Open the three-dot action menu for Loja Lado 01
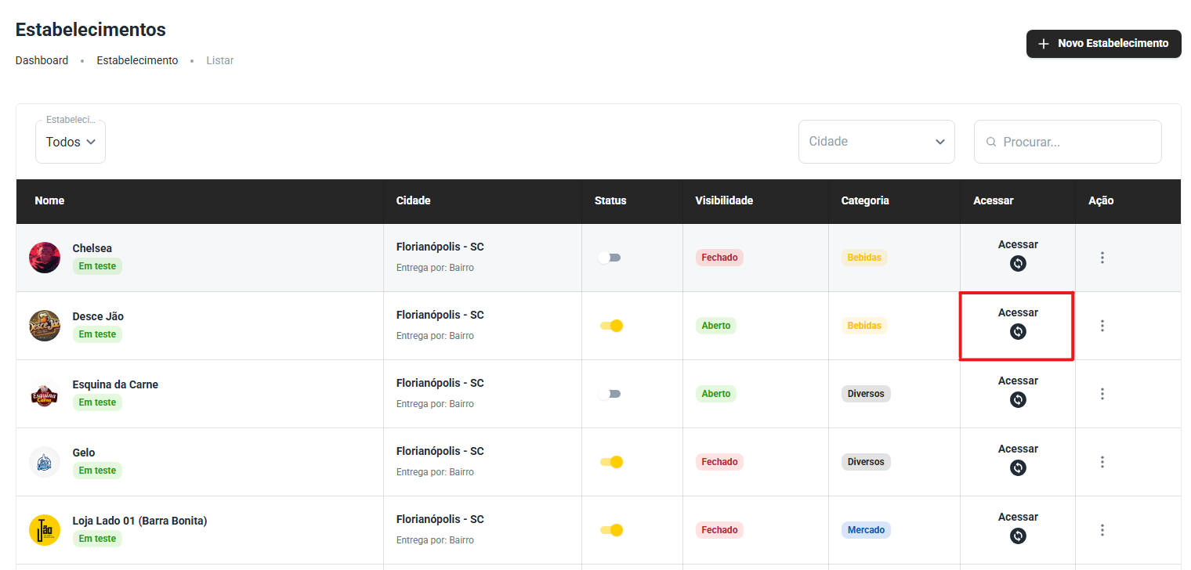The height and width of the screenshot is (570, 1191). coord(1102,530)
